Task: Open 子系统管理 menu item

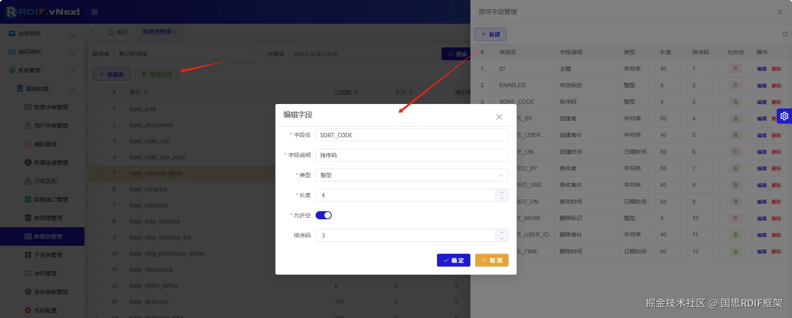Action: pyautogui.click(x=42, y=255)
